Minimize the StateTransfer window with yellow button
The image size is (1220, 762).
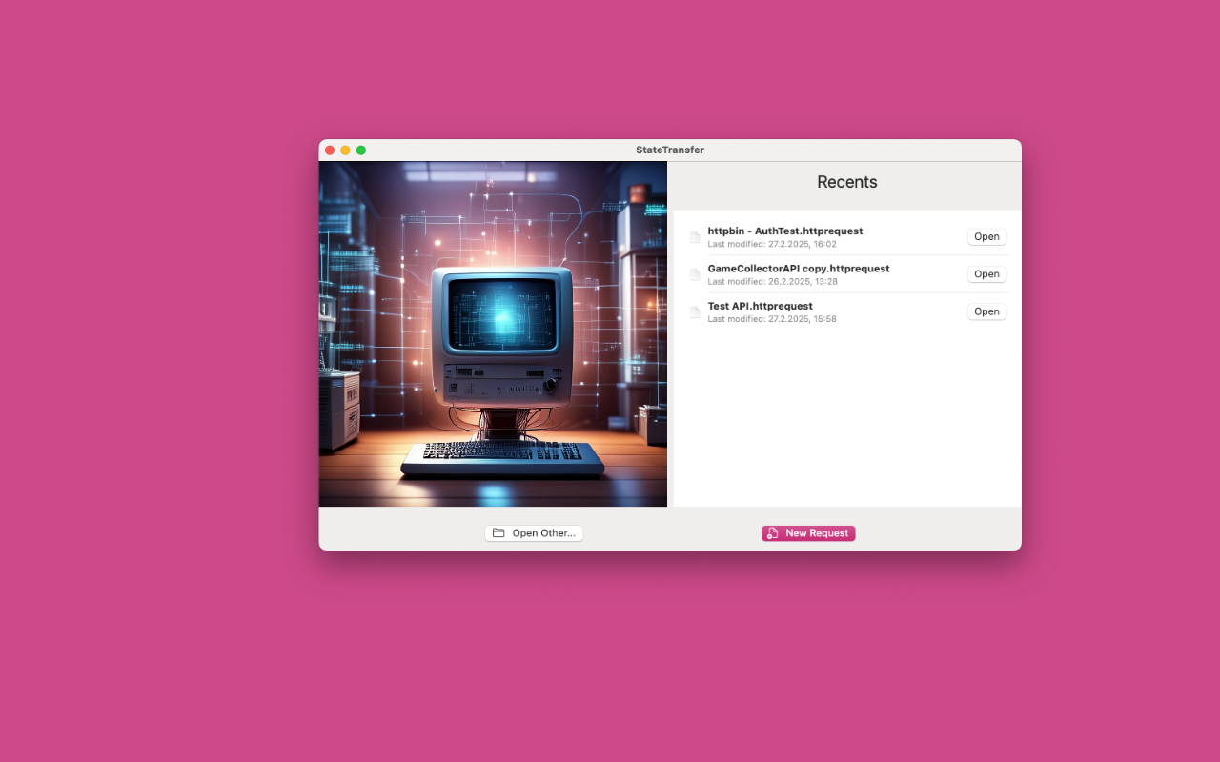(x=345, y=150)
